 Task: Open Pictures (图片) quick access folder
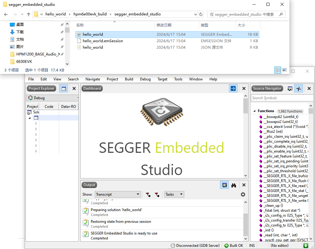point(20,47)
